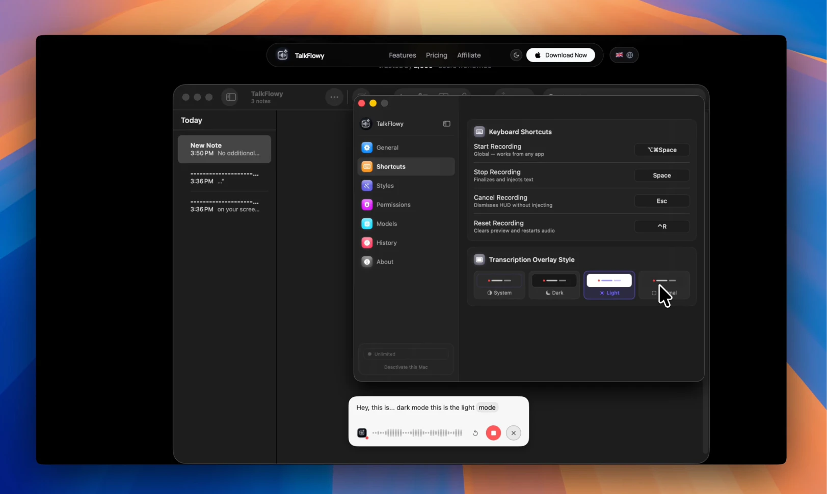The height and width of the screenshot is (494, 827).
Task: Click the Models icon in sidebar
Action: pyautogui.click(x=367, y=224)
